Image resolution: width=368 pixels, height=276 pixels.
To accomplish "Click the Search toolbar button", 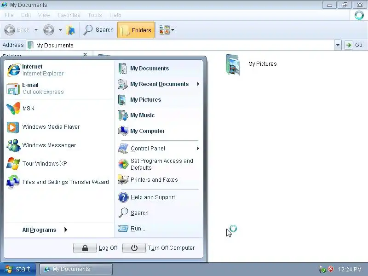I will 98,30.
